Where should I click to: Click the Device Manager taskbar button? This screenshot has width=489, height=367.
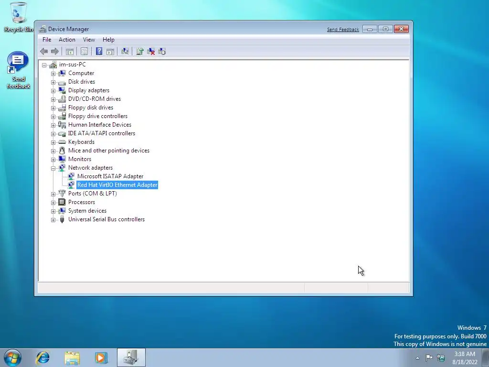(131, 357)
